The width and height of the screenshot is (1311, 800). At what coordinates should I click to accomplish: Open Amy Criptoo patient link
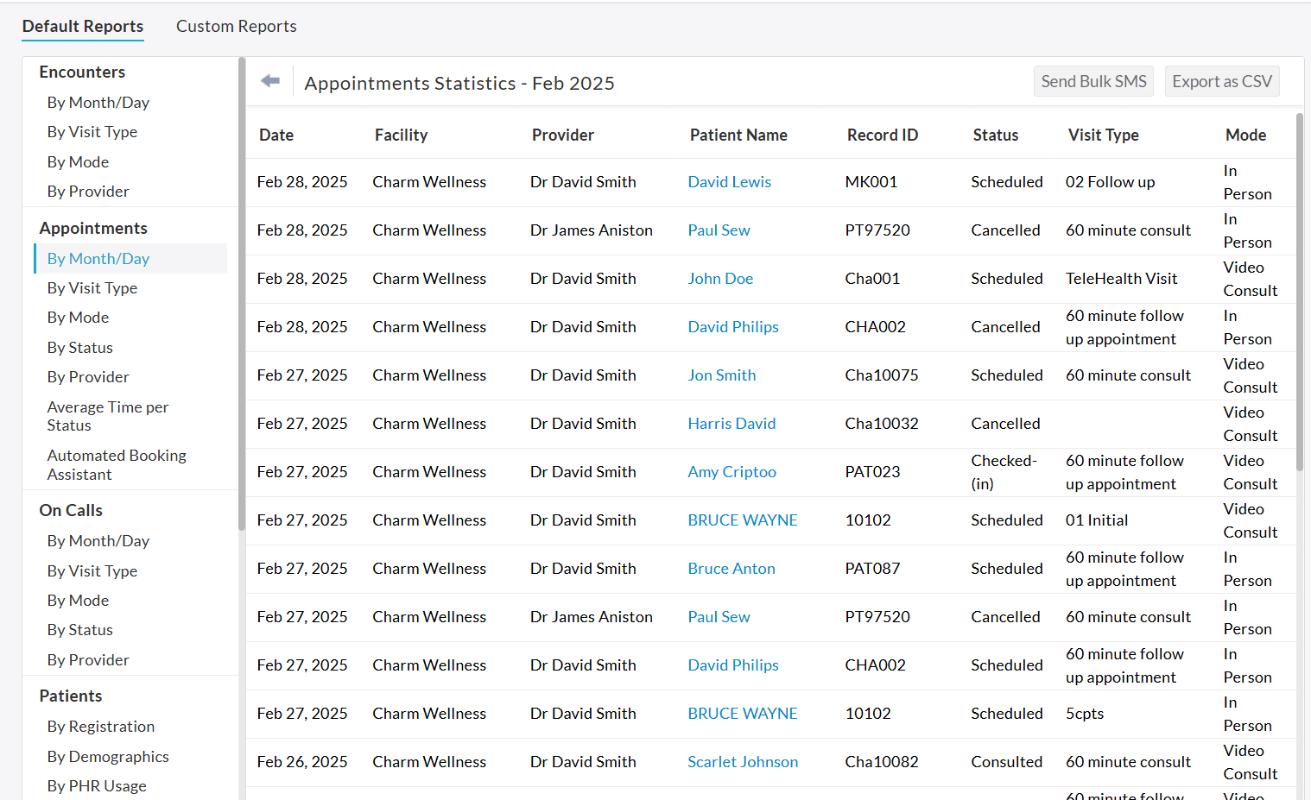pyautogui.click(x=731, y=472)
